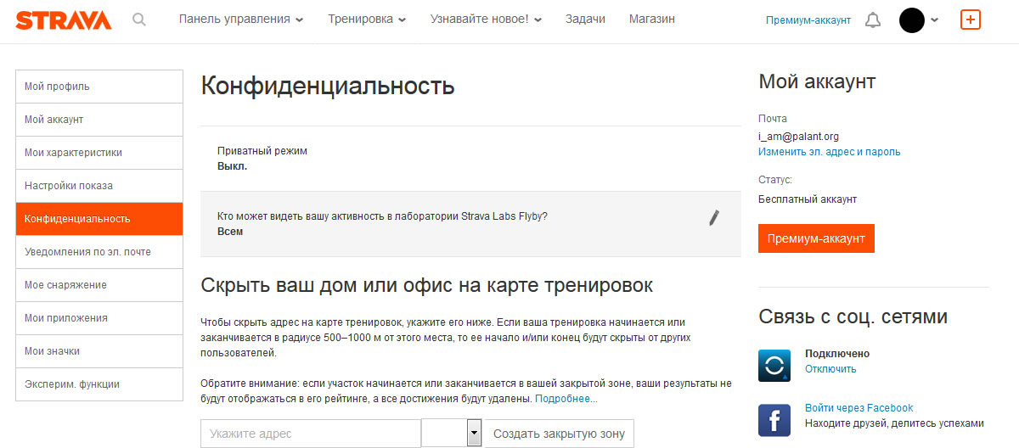Open notifications bell icon
Screen dimensions: 1019x448
(x=873, y=20)
